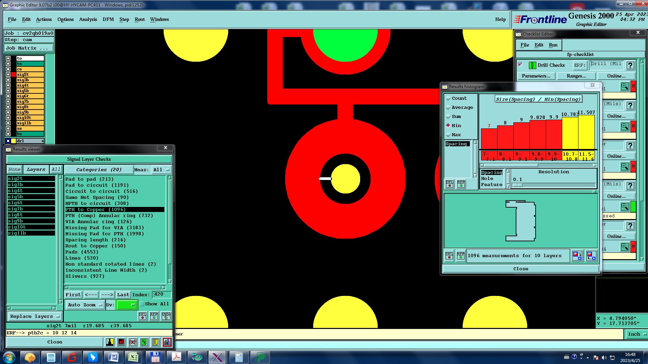Click the Drill Checks help question mark icon
Image resolution: width=648 pixels, height=364 pixels.
(630, 65)
